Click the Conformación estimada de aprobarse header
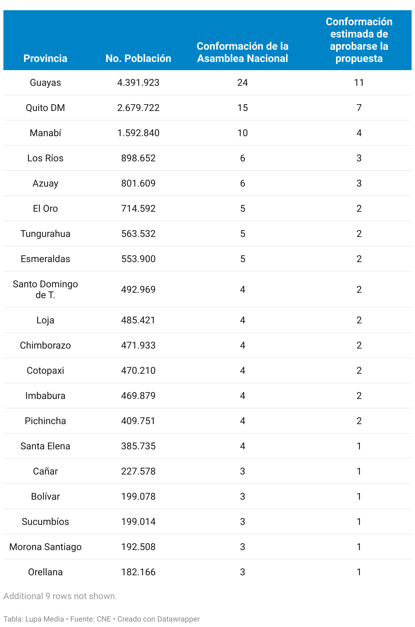This screenshot has width=415, height=627. (x=359, y=40)
